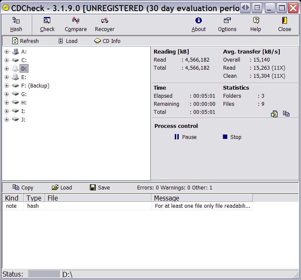Click the title bar roll-up window button

(x=257, y=8)
